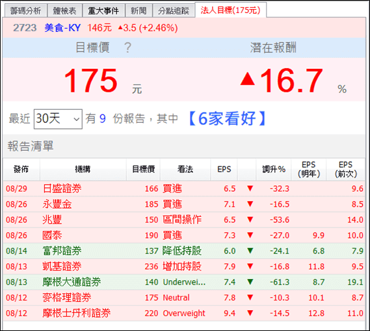
Task: Click the 【6家看好】 link
Action: point(227,118)
